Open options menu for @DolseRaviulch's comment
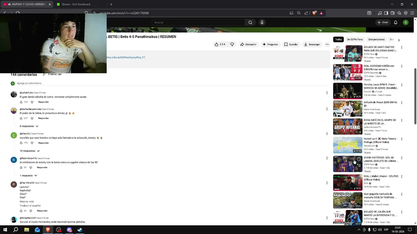417x234 pixels. [327, 218]
